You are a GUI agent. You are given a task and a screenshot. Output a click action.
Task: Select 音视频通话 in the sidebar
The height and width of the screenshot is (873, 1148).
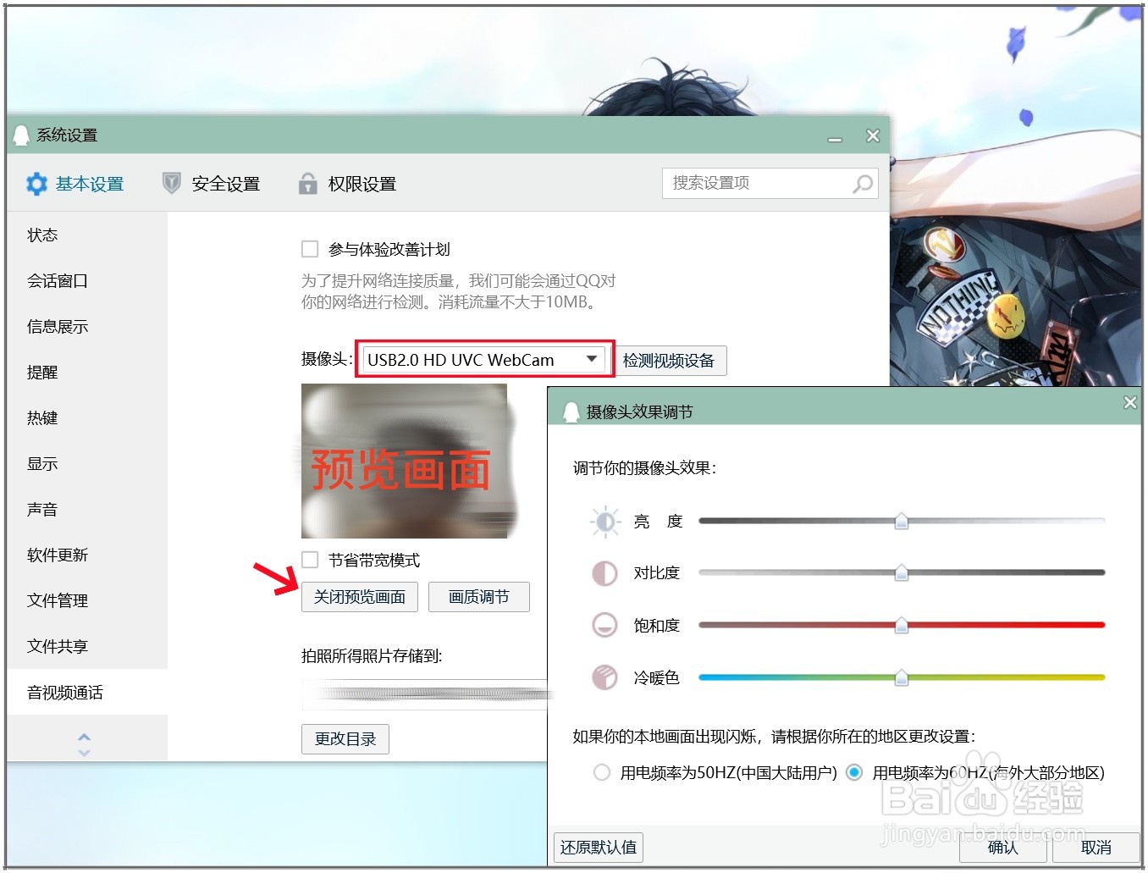pyautogui.click(x=87, y=692)
